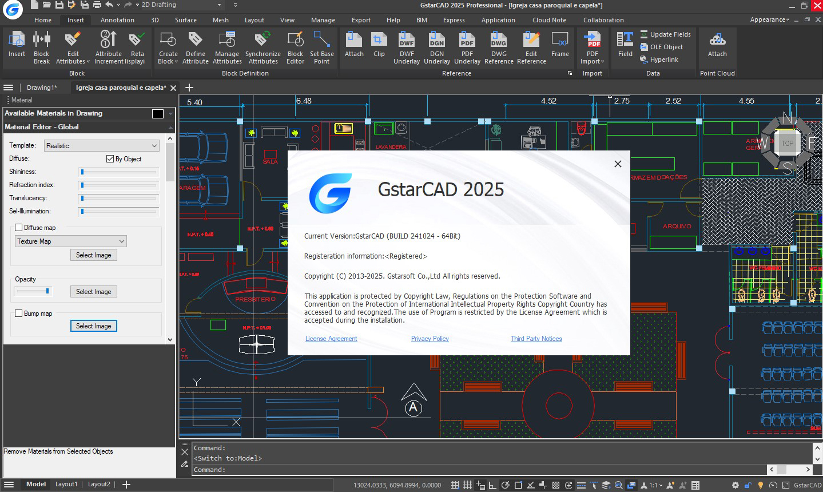Open the License Agreement link
This screenshot has height=492, width=823.
(331, 339)
